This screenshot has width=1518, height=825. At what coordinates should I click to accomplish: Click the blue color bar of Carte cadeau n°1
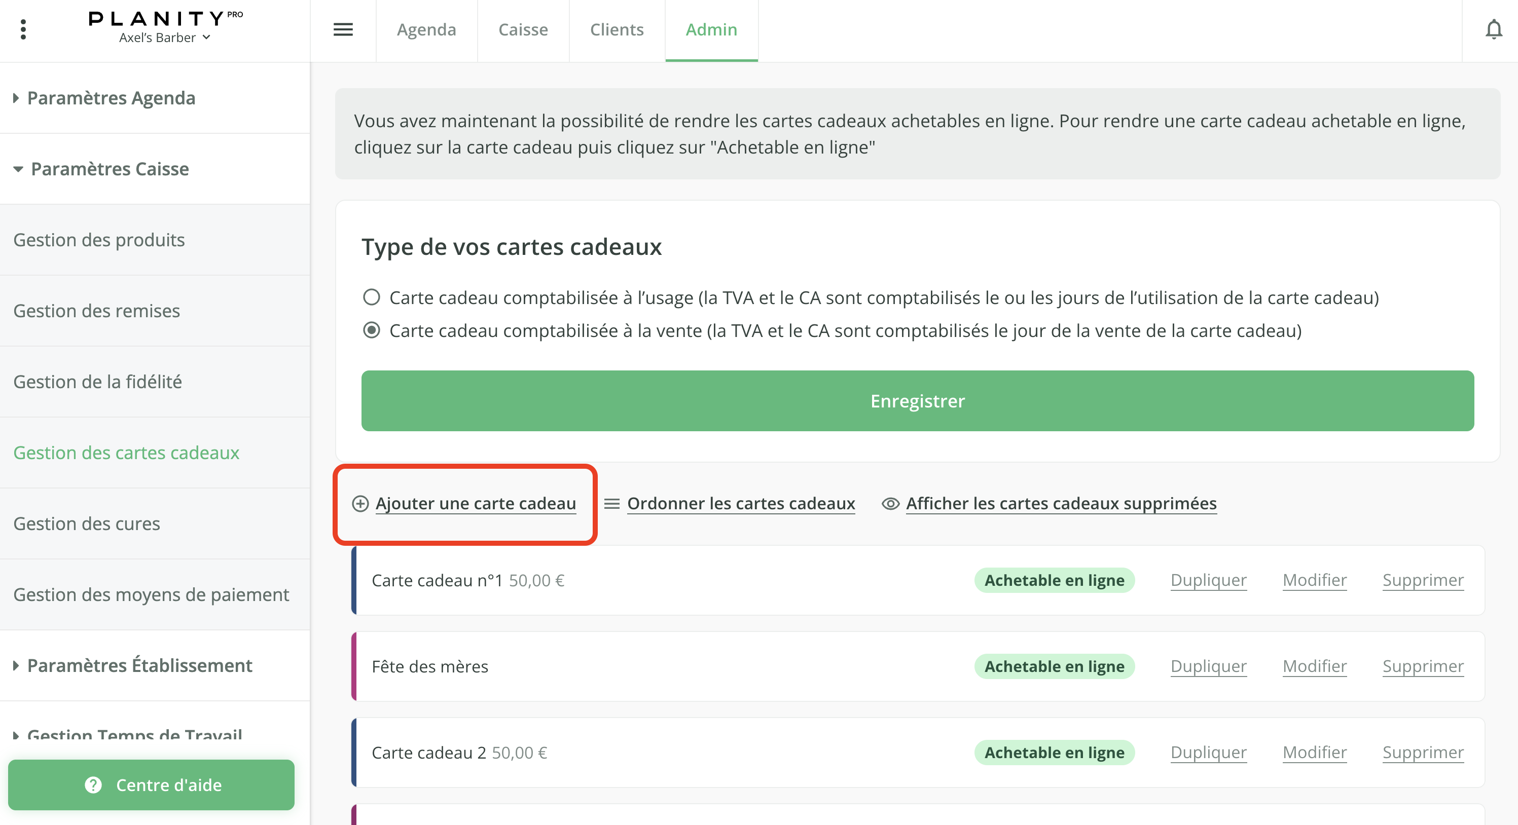coord(354,581)
